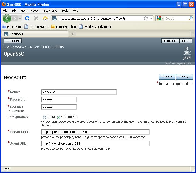Click the Agent URL input field
The image size is (196, 173).
tap(95, 144)
